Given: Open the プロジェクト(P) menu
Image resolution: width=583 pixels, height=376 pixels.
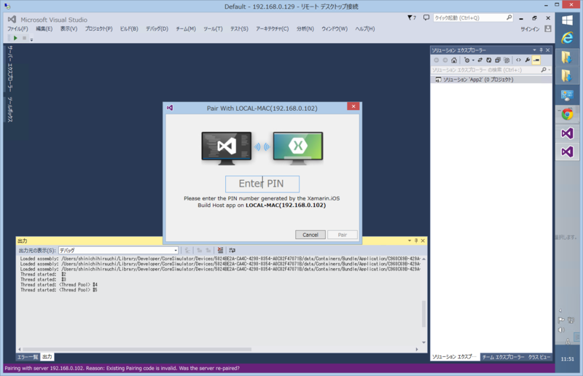Looking at the screenshot, I should tap(98, 28).
